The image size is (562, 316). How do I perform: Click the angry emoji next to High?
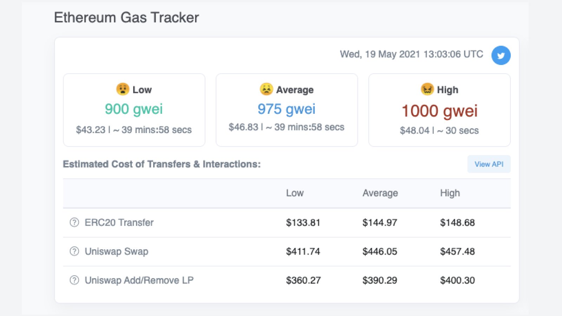point(427,89)
